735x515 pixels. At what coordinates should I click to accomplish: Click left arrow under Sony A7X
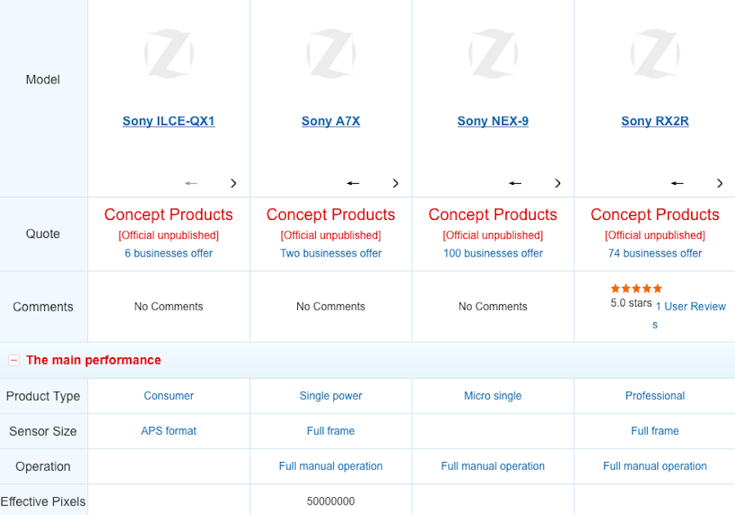point(353,183)
